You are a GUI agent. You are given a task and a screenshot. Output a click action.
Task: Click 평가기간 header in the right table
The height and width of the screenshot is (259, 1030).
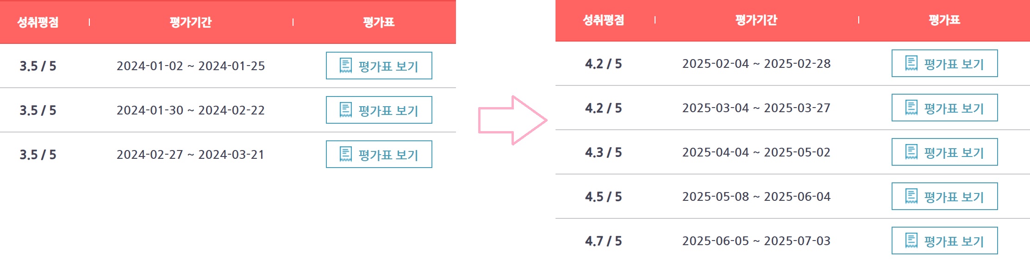(756, 20)
